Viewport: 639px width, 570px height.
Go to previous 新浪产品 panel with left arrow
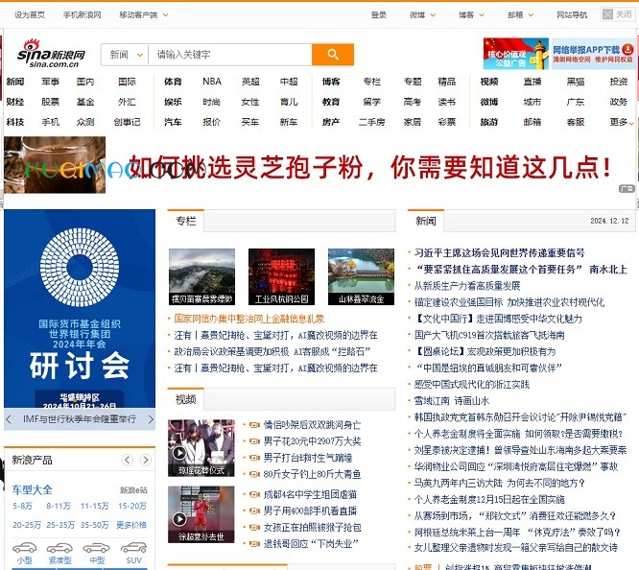pos(128,460)
